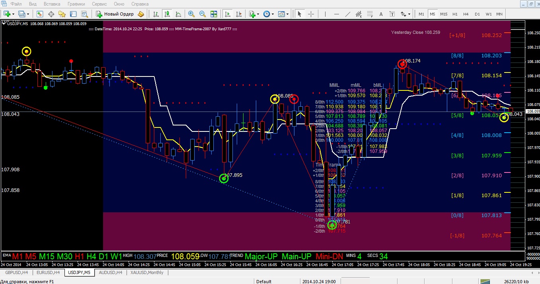
Task: Select the Trendline drawing tool
Action: [348, 14]
